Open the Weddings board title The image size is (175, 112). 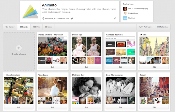pyautogui.click(x=43, y=75)
